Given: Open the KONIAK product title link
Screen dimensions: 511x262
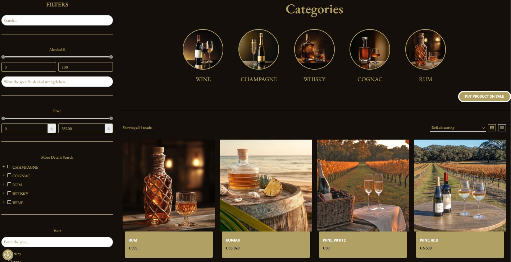Looking at the screenshot, I should point(233,240).
